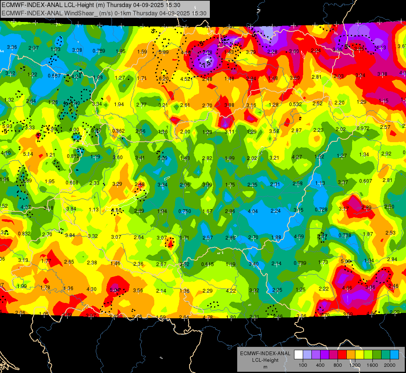Click the dark green legend swatch
Screen dimensions: 406x373
[x=377, y=355]
